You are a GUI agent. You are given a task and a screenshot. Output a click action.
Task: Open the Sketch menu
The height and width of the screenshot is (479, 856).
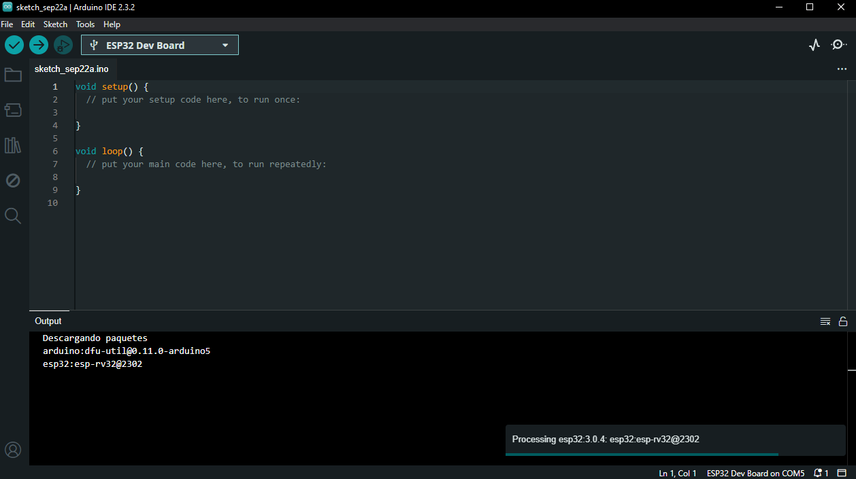coord(56,24)
